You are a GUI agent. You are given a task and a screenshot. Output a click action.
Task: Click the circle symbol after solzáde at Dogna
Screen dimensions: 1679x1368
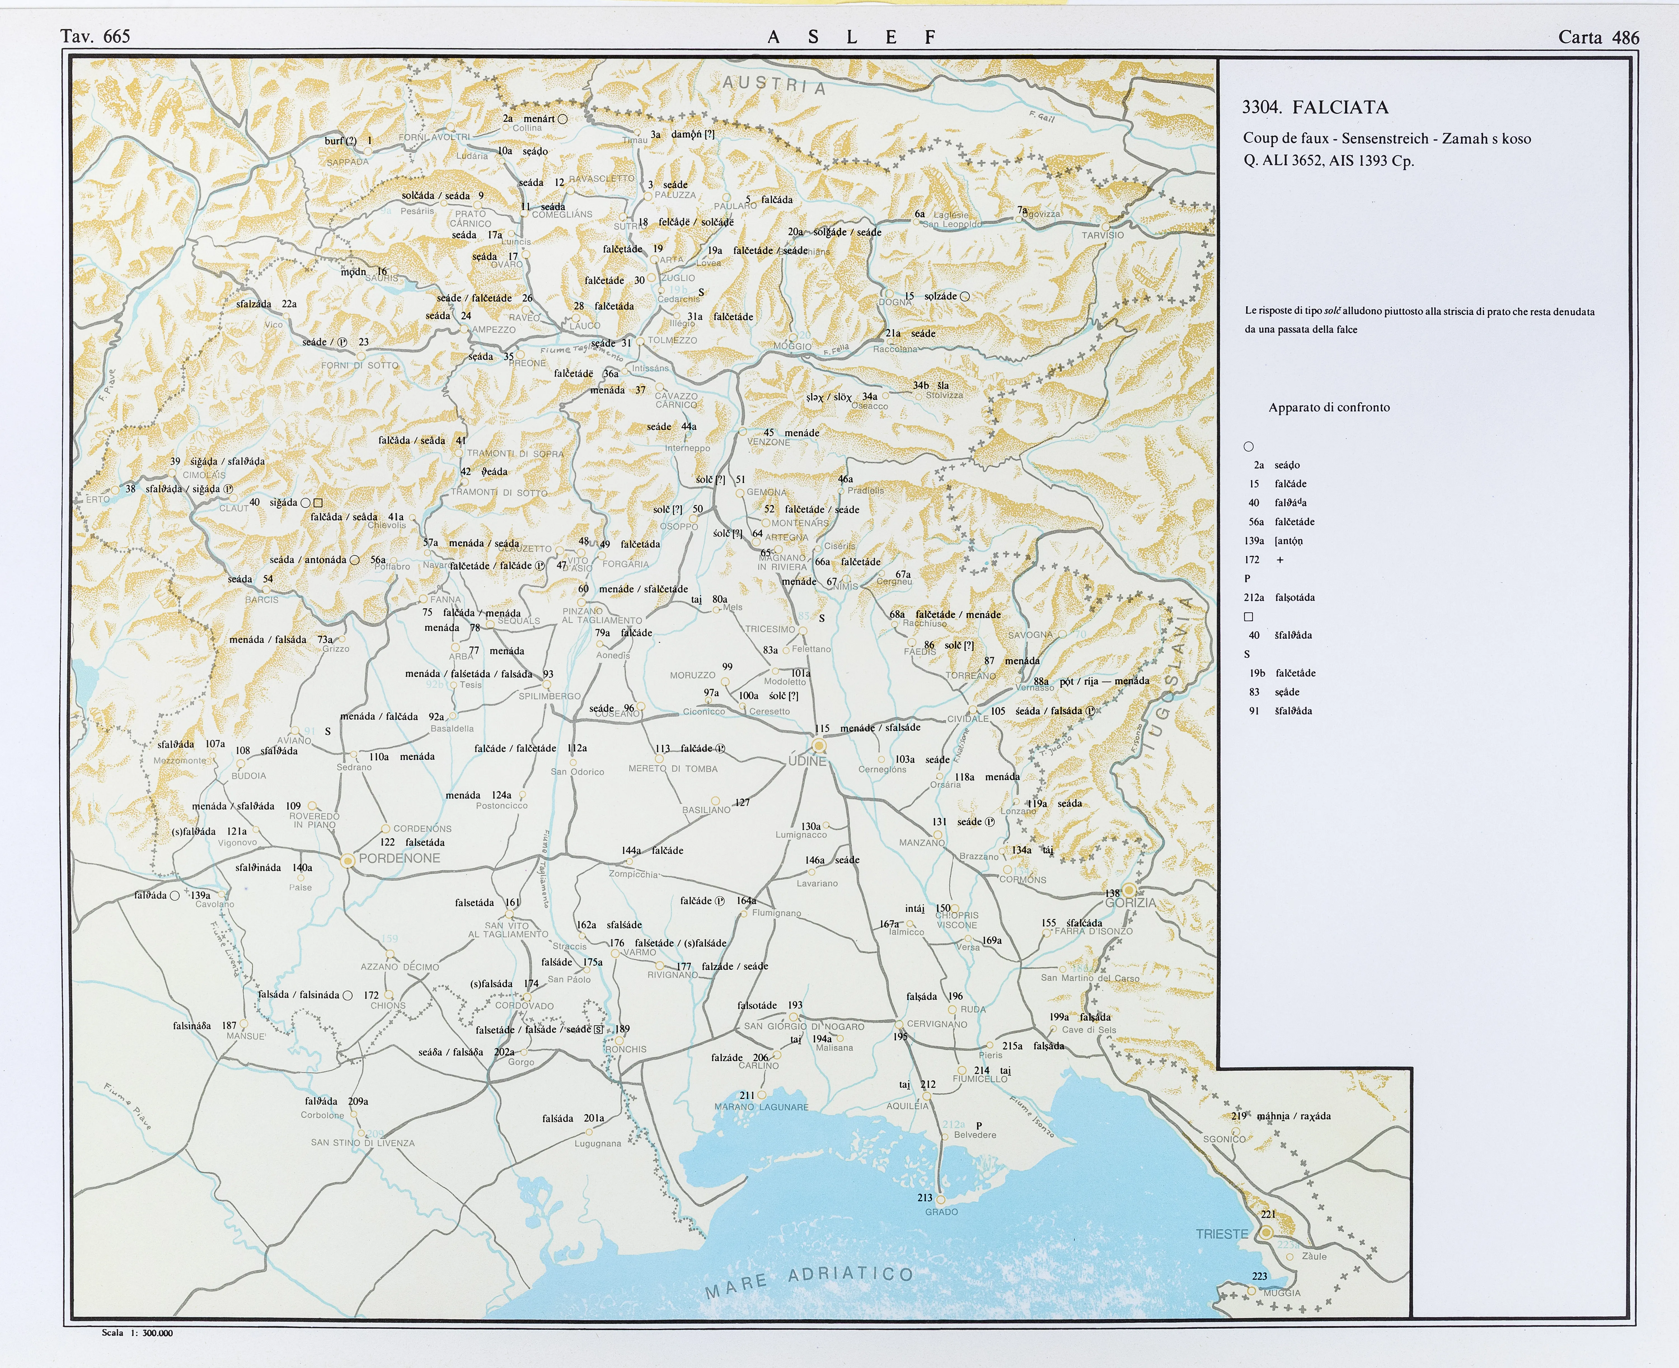point(965,296)
